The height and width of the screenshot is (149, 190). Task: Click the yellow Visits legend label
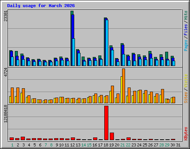pos(186,81)
